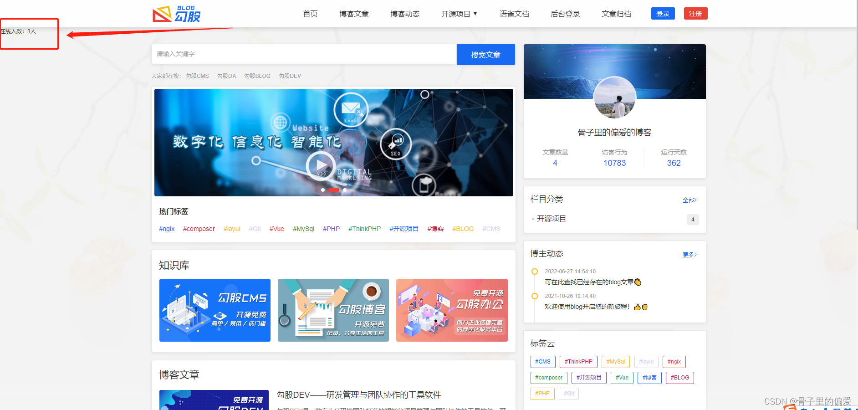Click the #Git tag cloud chip
The height and width of the screenshot is (410, 858).
pos(569,394)
